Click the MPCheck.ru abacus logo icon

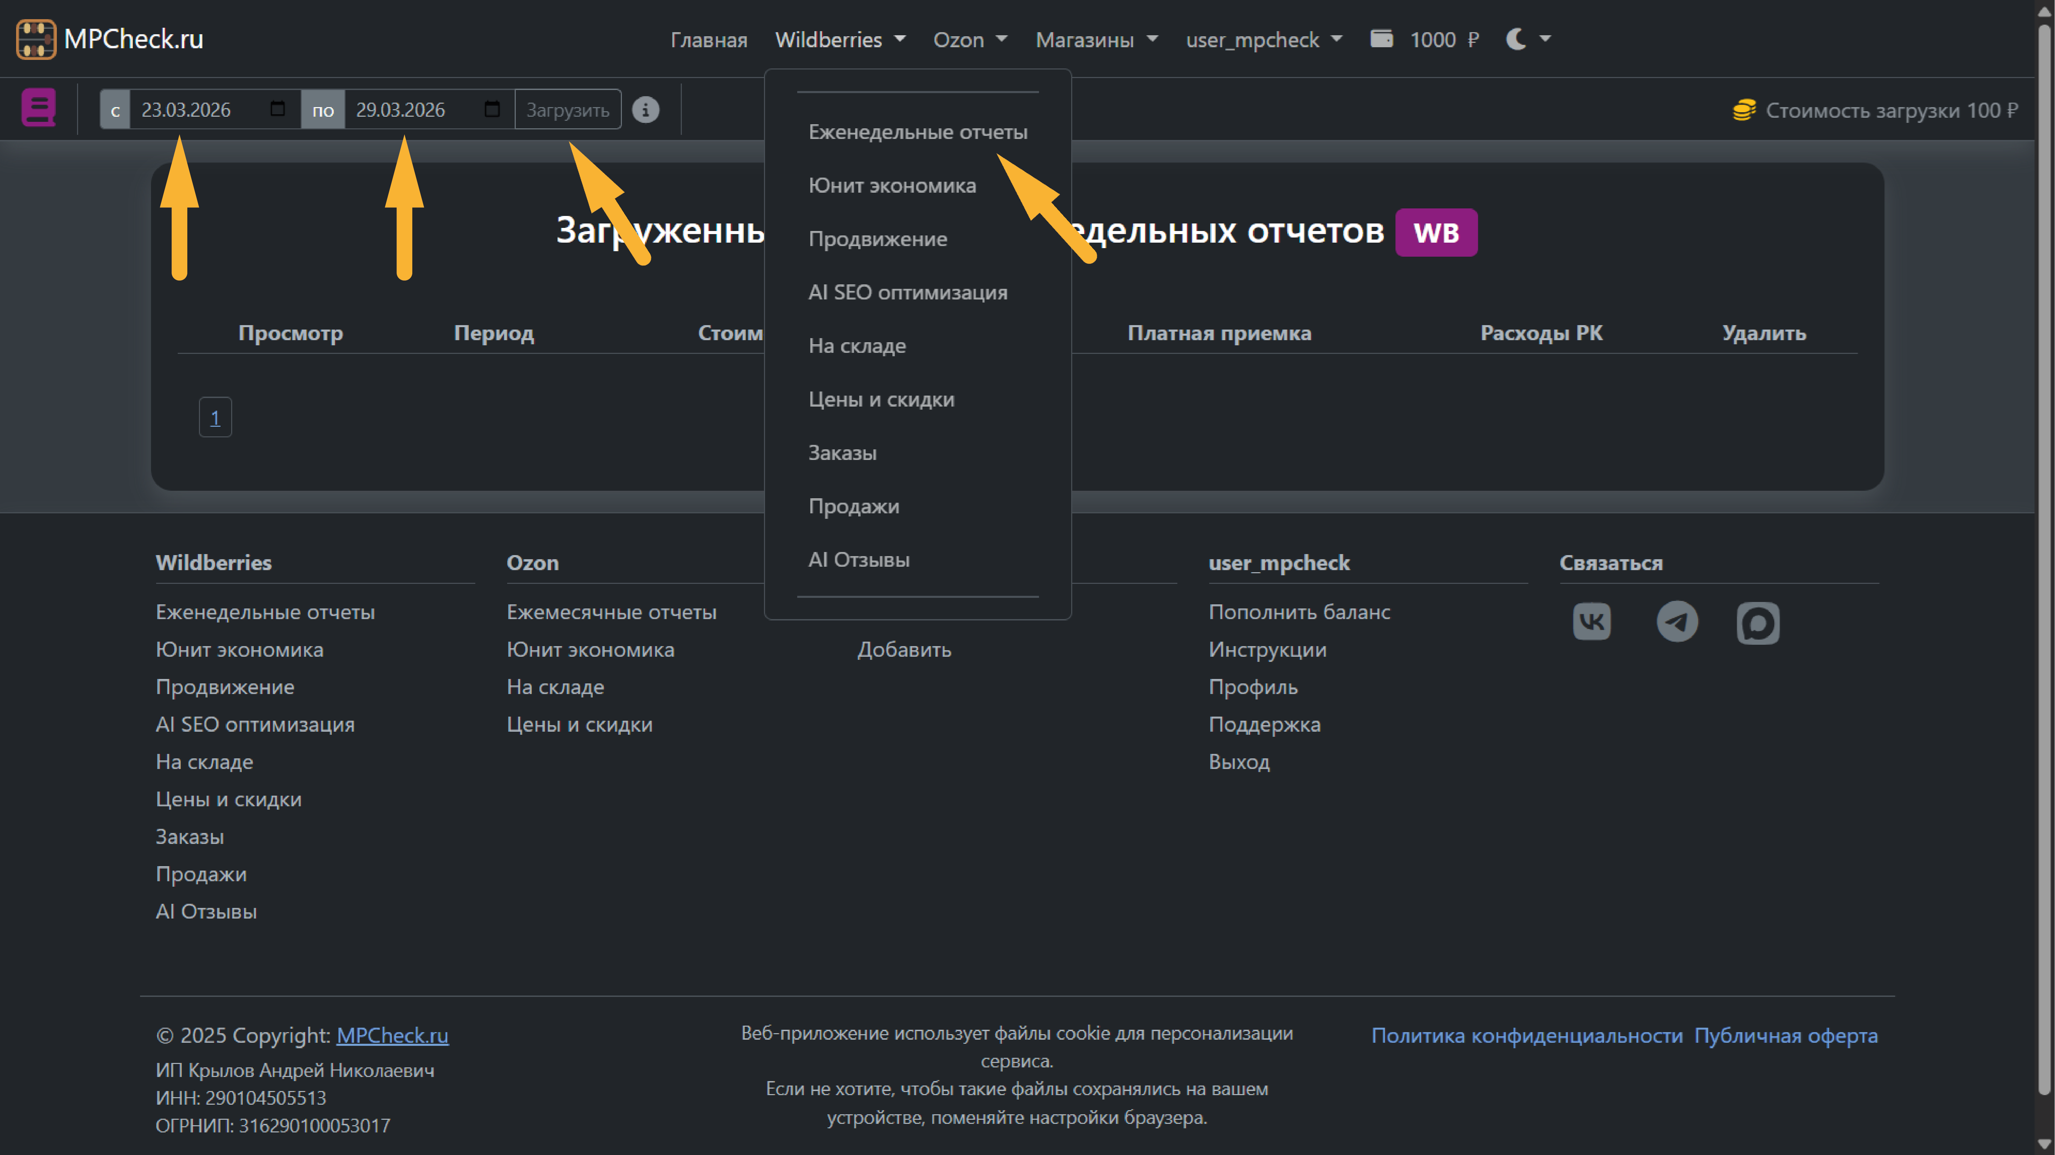(x=36, y=39)
